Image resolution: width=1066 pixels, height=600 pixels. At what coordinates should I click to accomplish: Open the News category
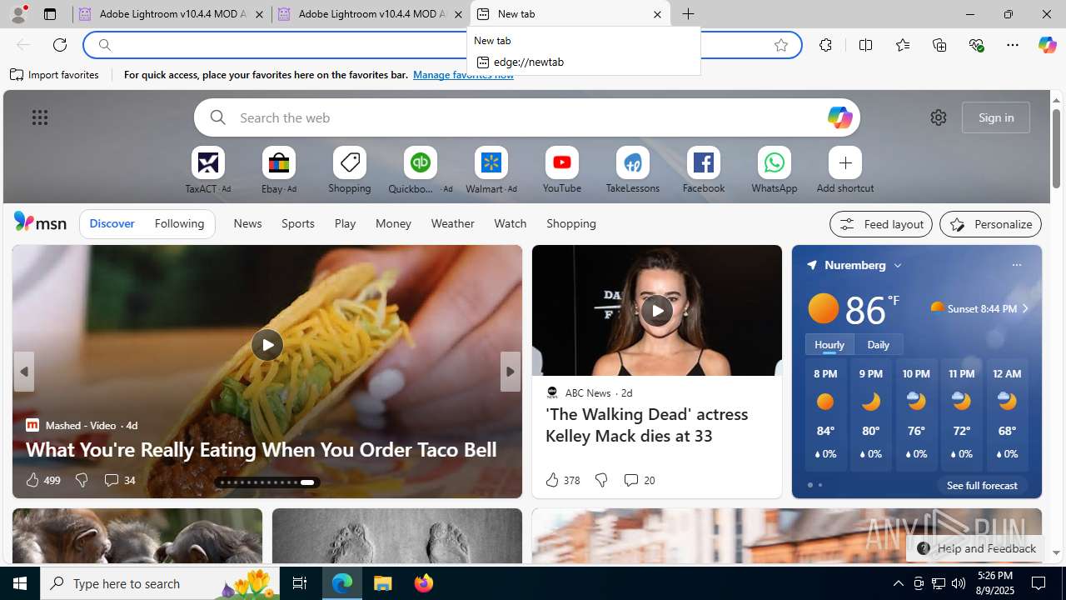[x=247, y=223]
